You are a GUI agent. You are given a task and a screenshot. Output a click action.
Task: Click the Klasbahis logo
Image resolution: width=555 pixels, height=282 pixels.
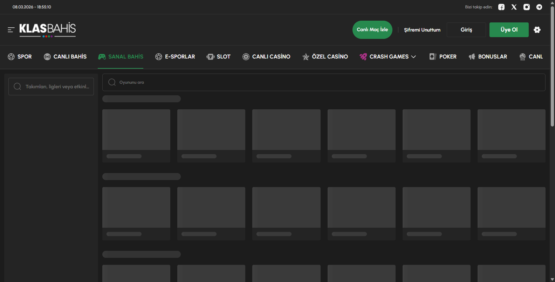(47, 30)
